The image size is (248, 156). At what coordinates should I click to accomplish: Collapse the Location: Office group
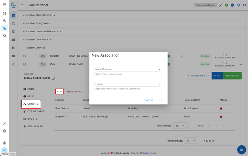click(x=24, y=48)
